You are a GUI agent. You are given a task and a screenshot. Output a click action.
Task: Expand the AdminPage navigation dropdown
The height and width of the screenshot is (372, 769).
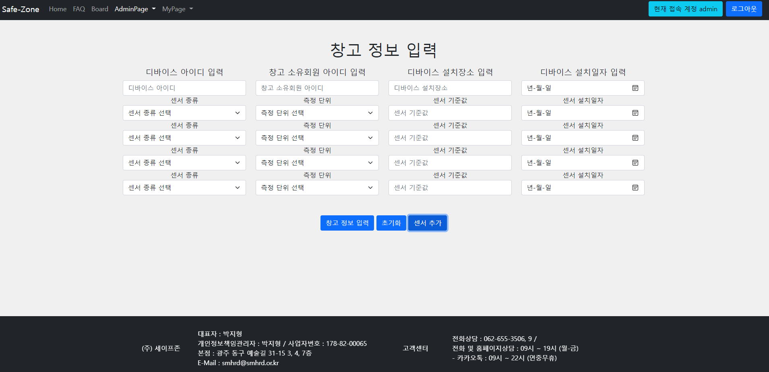coord(135,9)
